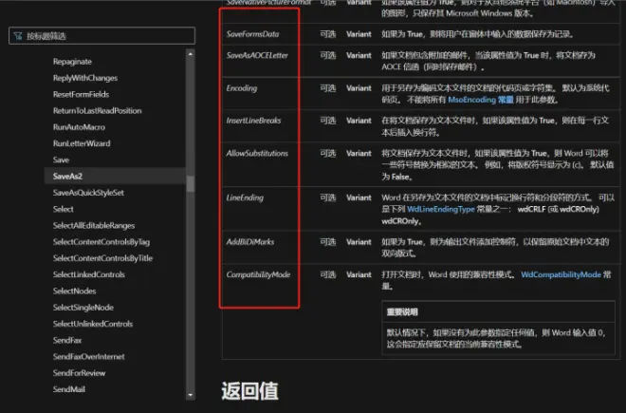The height and width of the screenshot is (413, 626).
Task: Click the 重要说明 note heading
Action: tap(402, 312)
